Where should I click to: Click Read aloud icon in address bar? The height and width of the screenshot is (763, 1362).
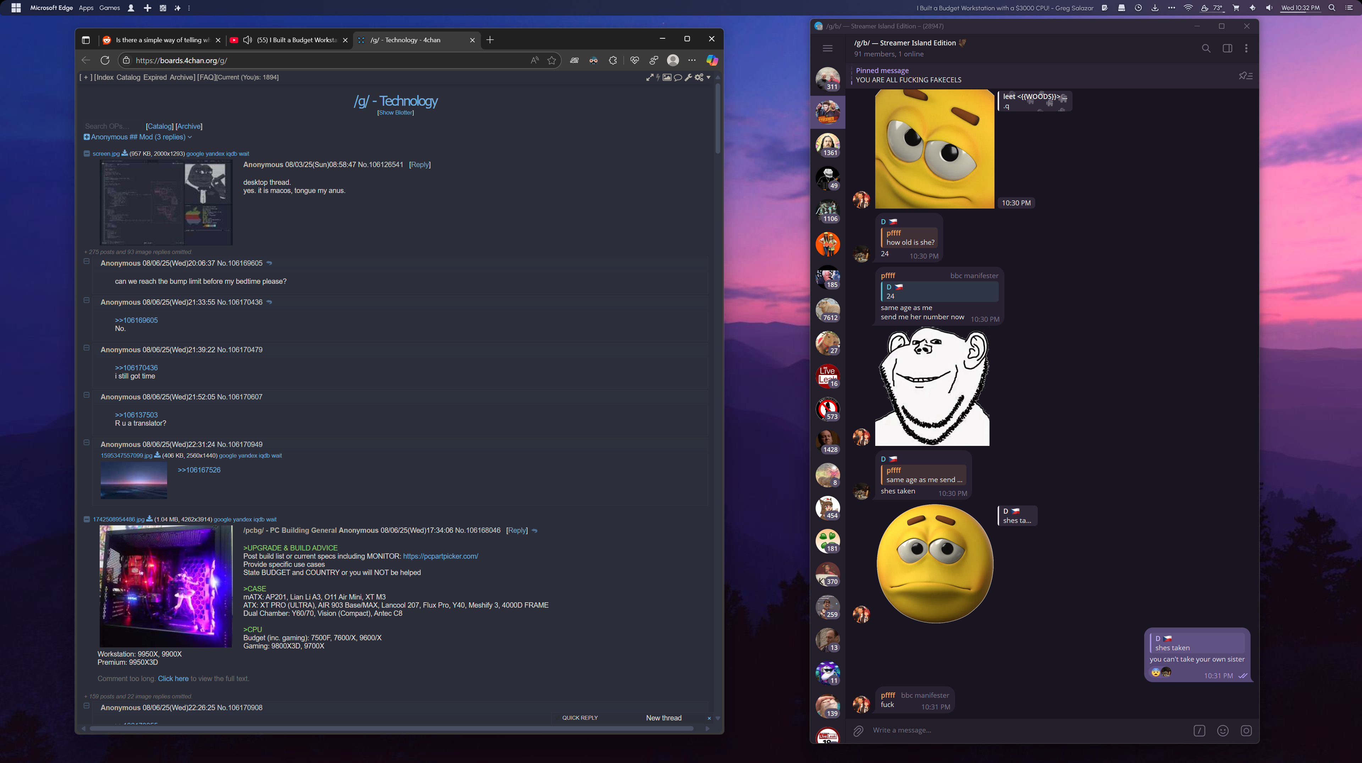535,60
